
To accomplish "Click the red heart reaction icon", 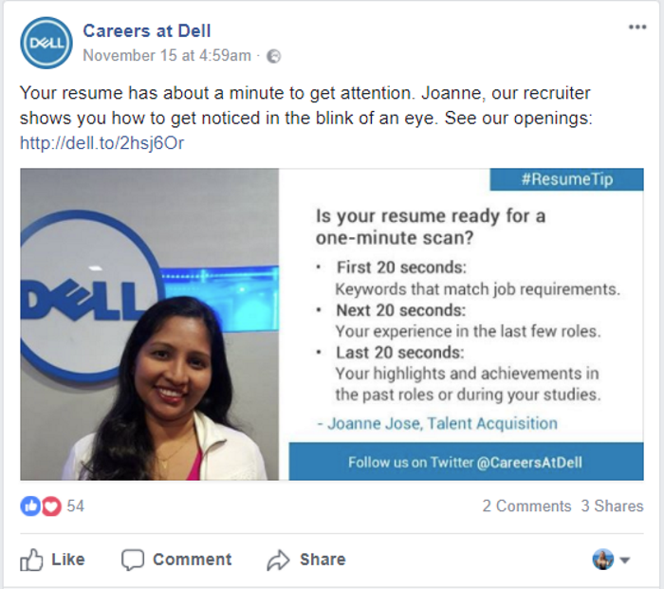I will coord(51,506).
